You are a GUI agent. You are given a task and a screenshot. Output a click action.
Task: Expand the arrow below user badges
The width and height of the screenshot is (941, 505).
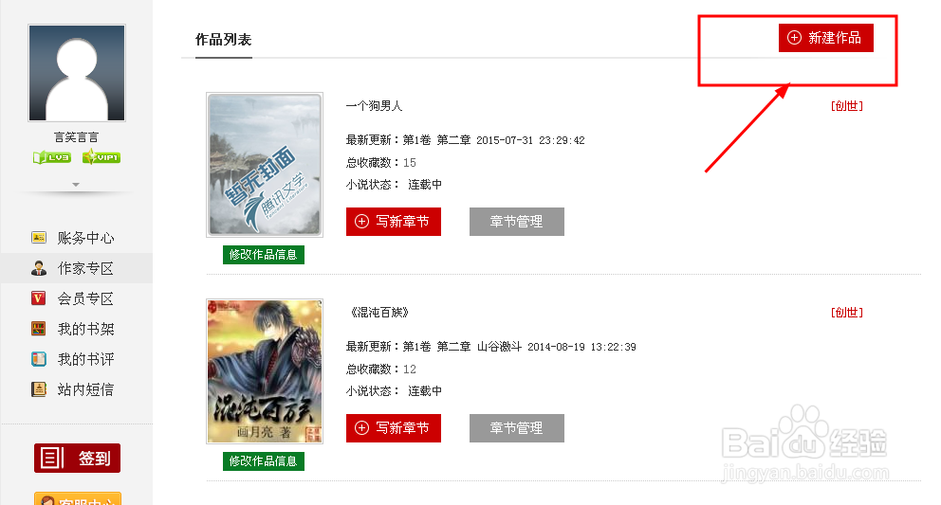[76, 185]
